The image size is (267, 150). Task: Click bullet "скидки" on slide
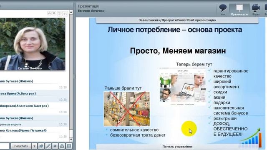pyautogui.click(x=220, y=92)
